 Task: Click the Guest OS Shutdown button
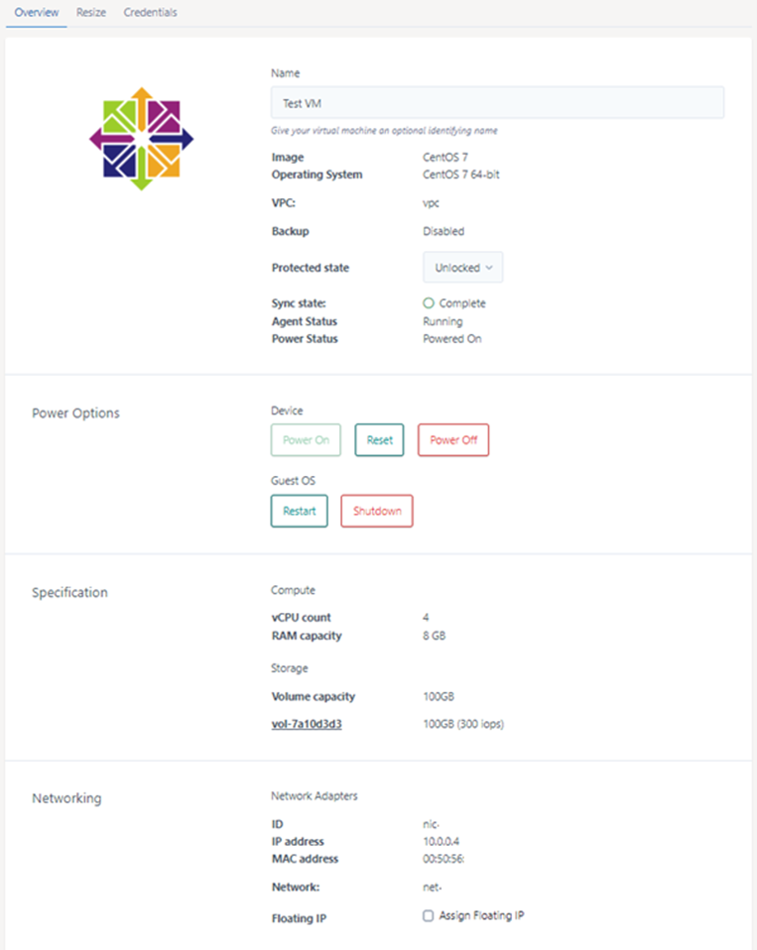[377, 512]
